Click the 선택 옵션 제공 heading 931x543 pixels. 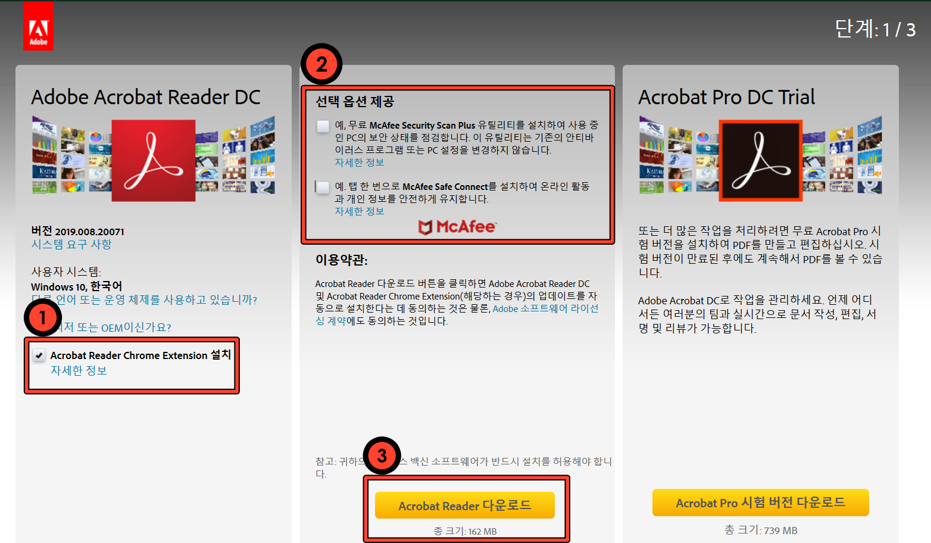point(355,102)
